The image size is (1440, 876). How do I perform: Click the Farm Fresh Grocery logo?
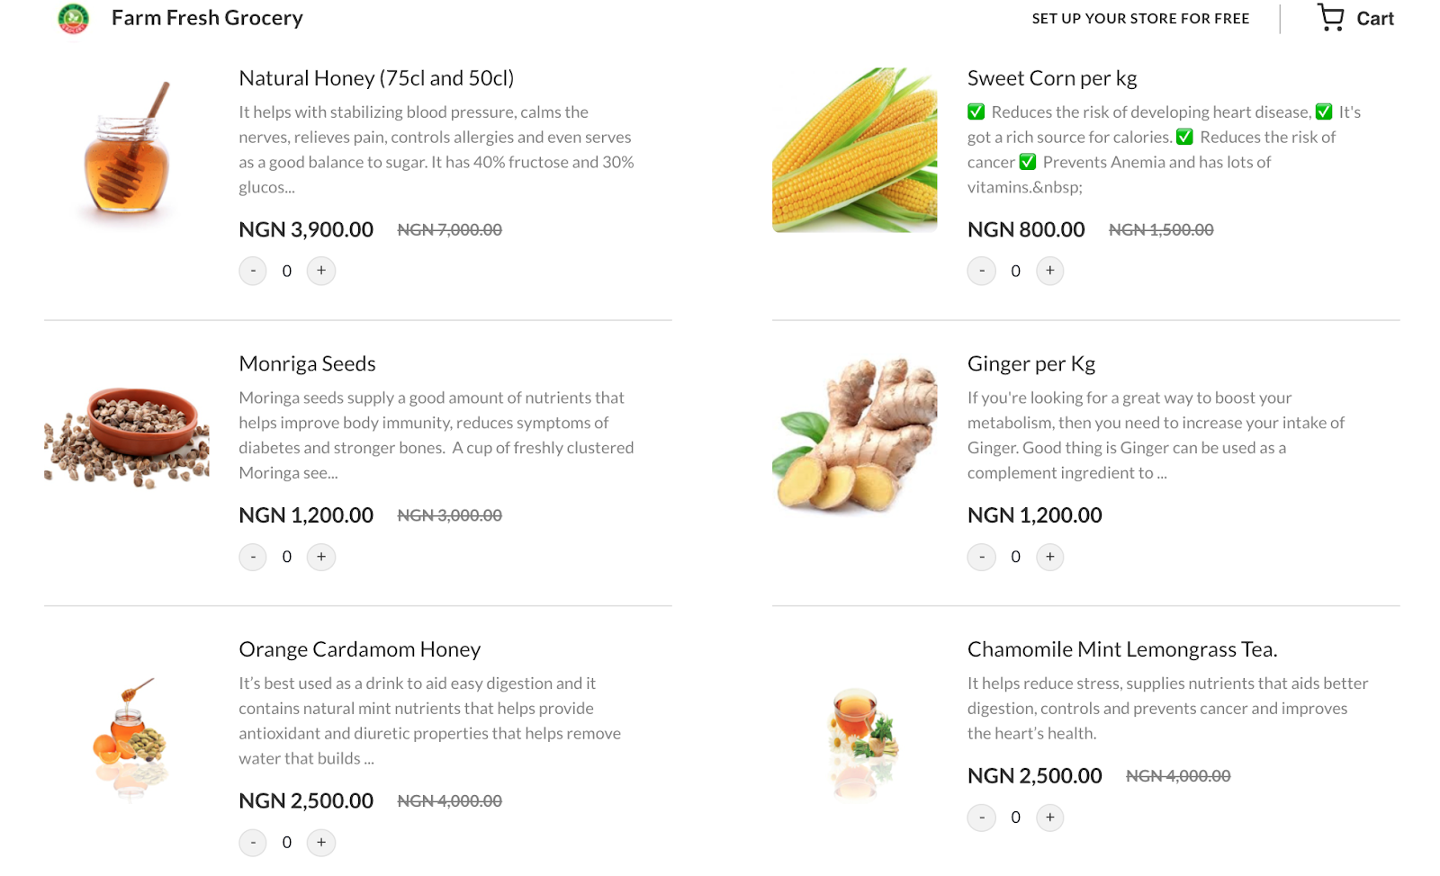click(74, 18)
